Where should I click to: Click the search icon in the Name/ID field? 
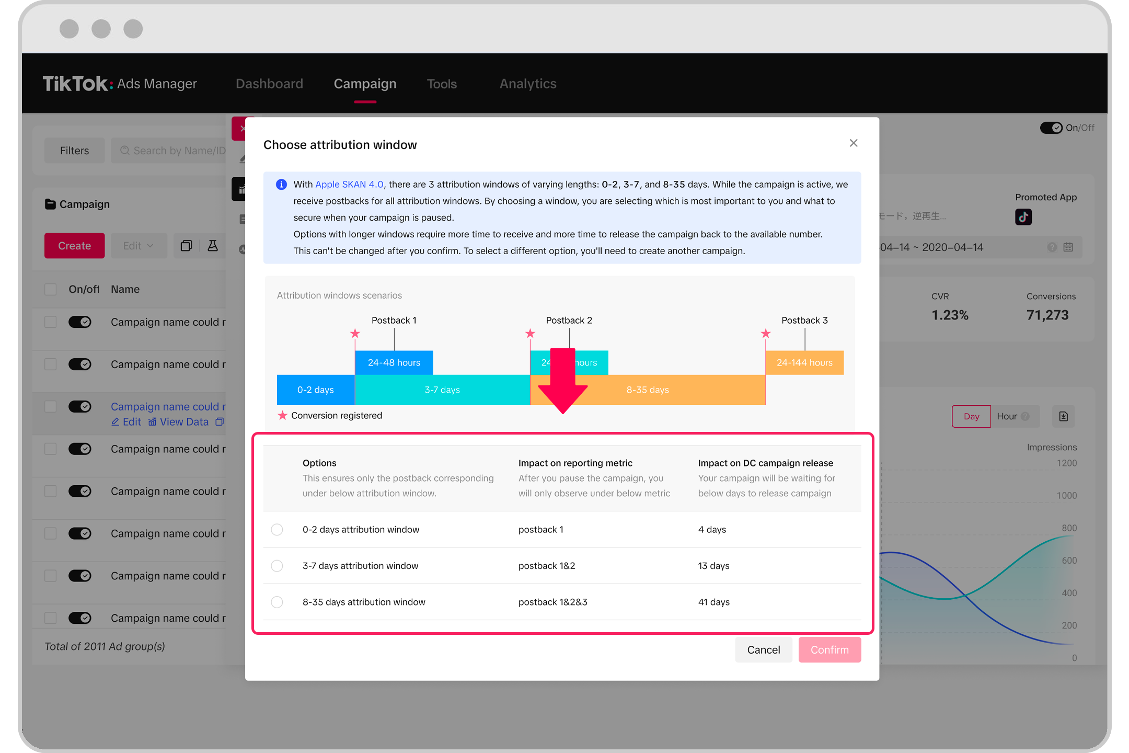pos(125,150)
